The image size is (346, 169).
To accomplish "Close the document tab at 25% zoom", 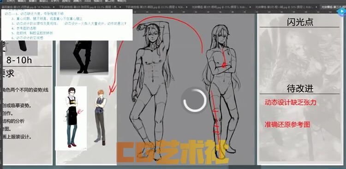I will pos(250,7).
